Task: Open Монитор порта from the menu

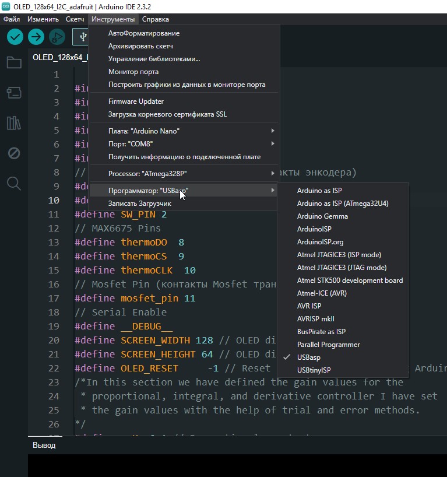Action: [133, 72]
